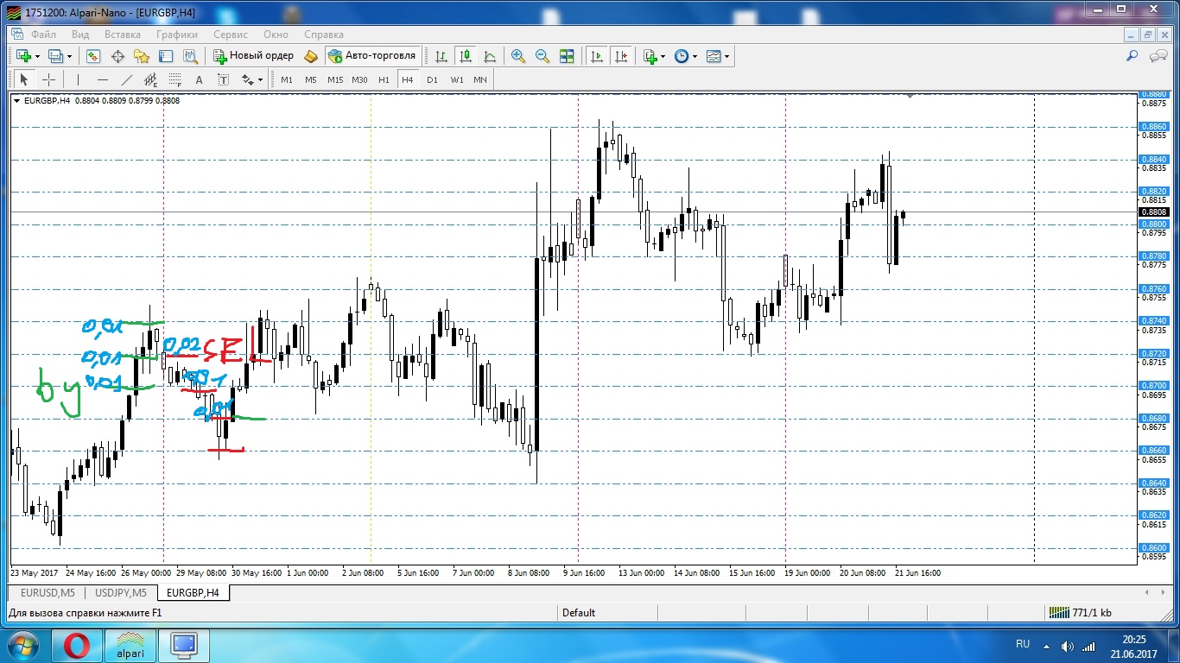Open the periodicity clock dropdown
The width and height of the screenshot is (1180, 663).
[685, 56]
